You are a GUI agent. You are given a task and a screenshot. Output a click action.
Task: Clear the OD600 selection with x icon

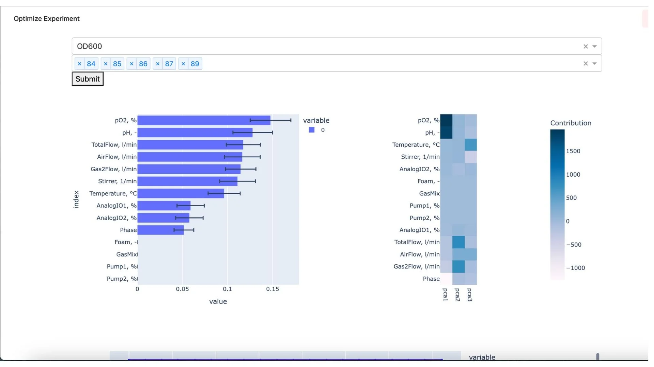click(x=586, y=46)
